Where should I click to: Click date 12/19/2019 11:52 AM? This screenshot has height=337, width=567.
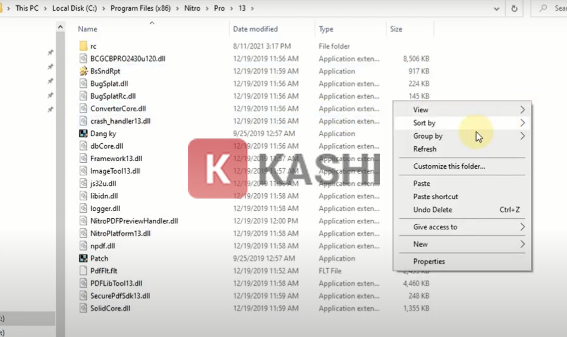click(266, 270)
